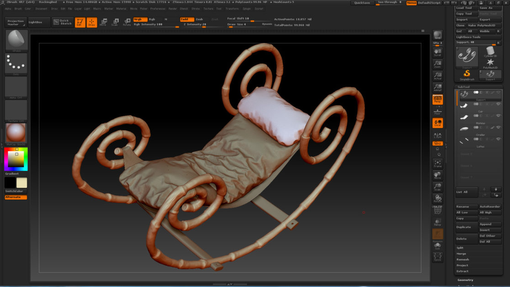Collapse the SubTool panel header
The width and height of the screenshot is (510, 287).
coord(464,86)
